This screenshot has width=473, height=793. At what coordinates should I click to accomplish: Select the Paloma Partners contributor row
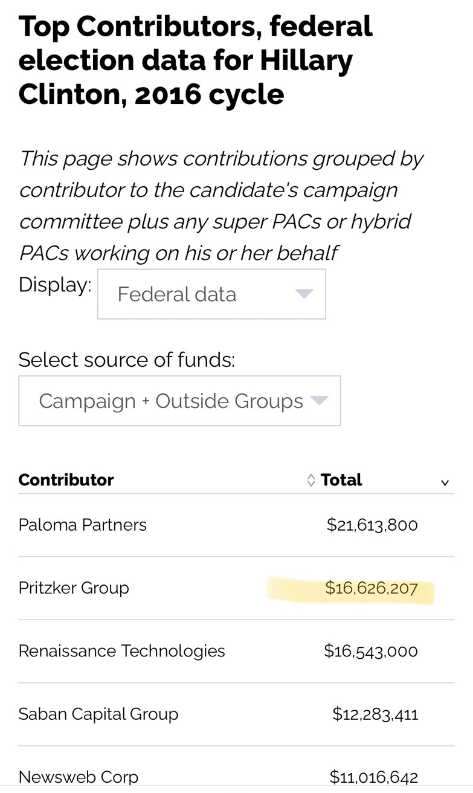83,525
